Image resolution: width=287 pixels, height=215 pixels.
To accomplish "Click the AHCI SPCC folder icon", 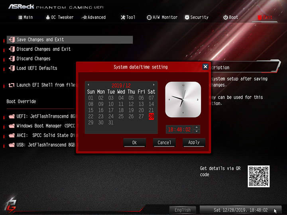I will (x=12, y=135).
